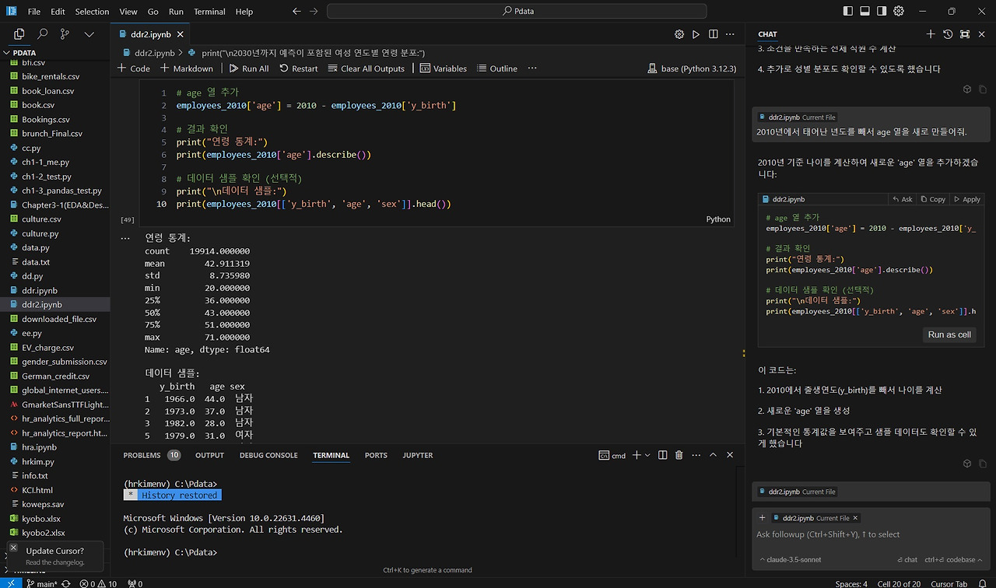Run all notebook cells with Run All
Screen dimensions: 996x588
(248, 68)
